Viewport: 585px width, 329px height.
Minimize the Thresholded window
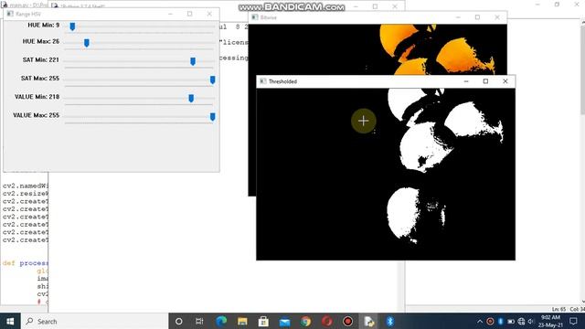[466, 81]
